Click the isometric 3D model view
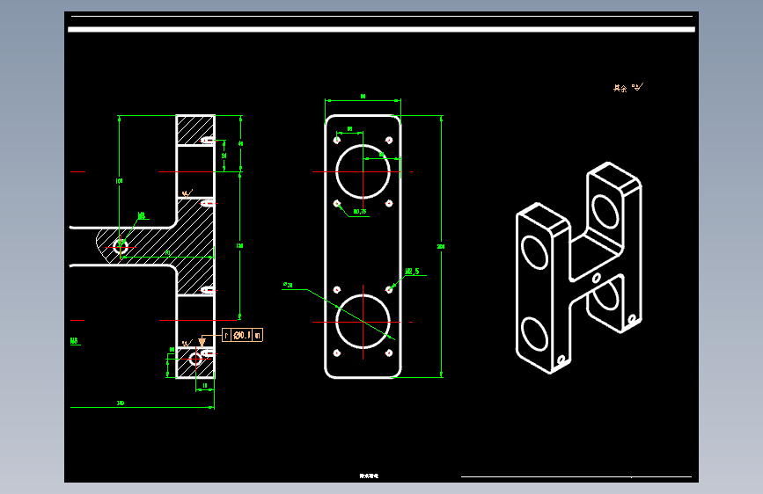The width and height of the screenshot is (763, 494). pos(578,268)
